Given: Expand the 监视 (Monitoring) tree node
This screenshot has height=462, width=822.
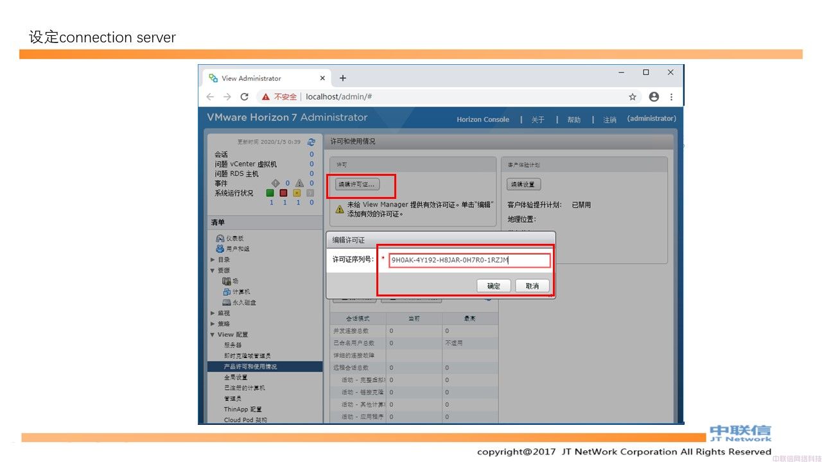Looking at the screenshot, I should tap(213, 313).
